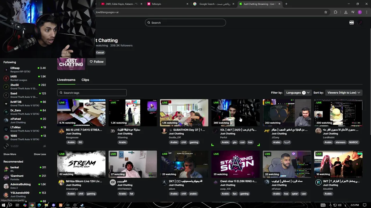371x208 pixels.
Task: Close the Tellonym tab
Action: [187, 4]
